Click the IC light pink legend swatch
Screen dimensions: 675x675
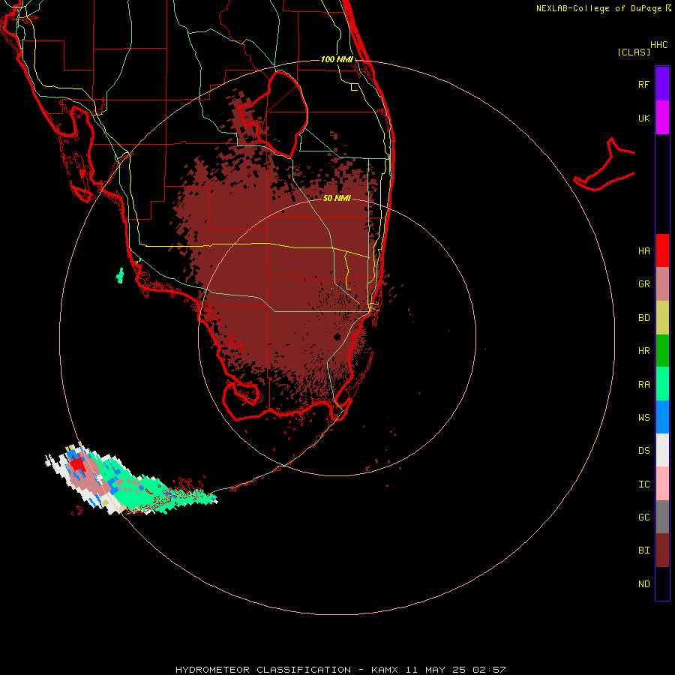[662, 484]
